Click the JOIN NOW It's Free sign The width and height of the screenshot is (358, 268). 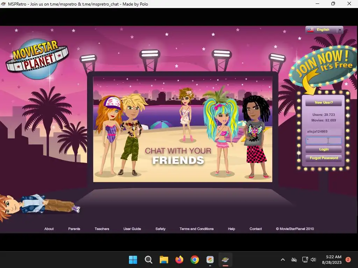[323, 66]
